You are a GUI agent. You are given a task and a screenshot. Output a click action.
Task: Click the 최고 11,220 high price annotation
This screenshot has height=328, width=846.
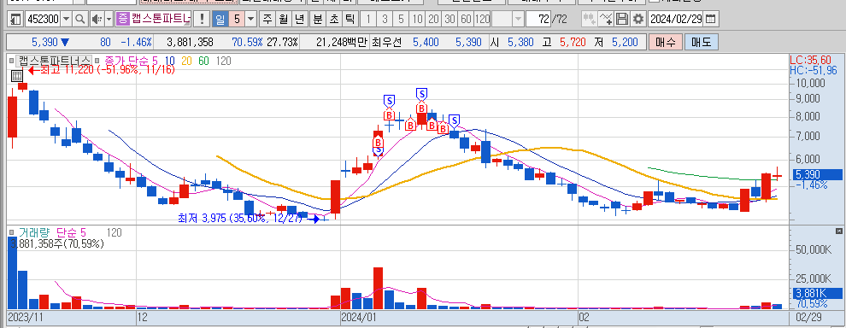(x=102, y=69)
